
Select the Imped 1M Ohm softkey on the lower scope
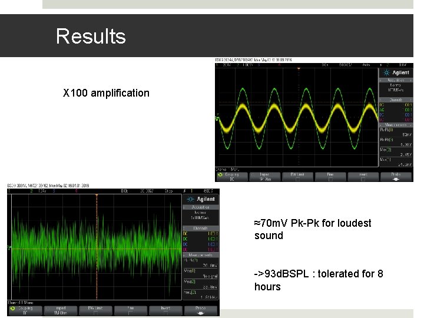[61, 310]
